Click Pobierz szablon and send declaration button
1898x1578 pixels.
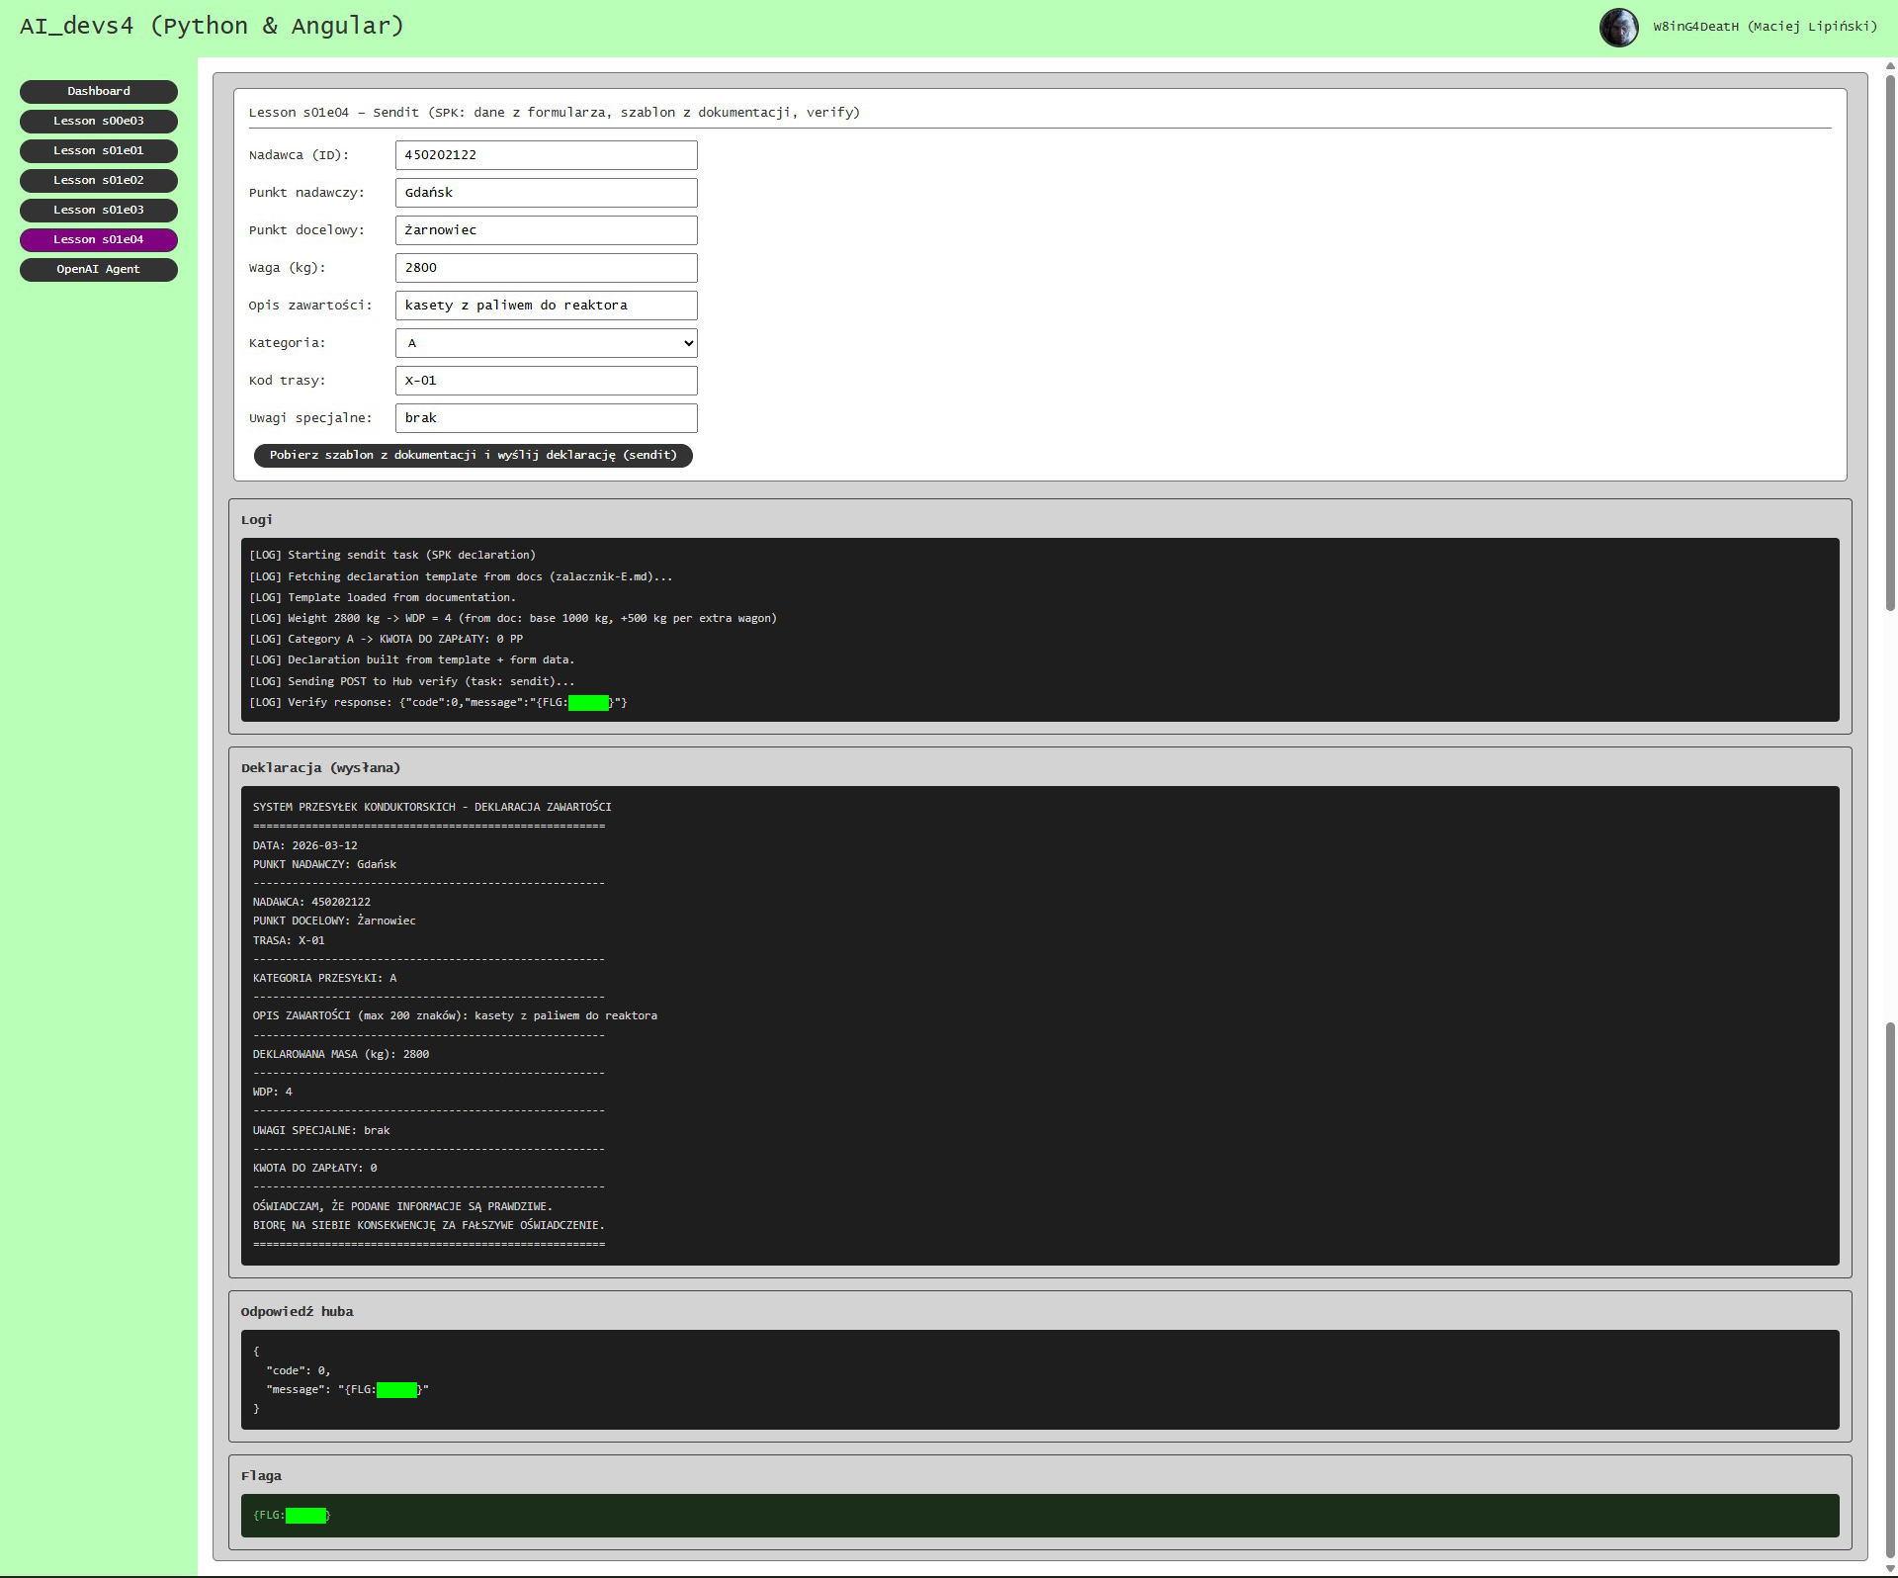tap(473, 455)
